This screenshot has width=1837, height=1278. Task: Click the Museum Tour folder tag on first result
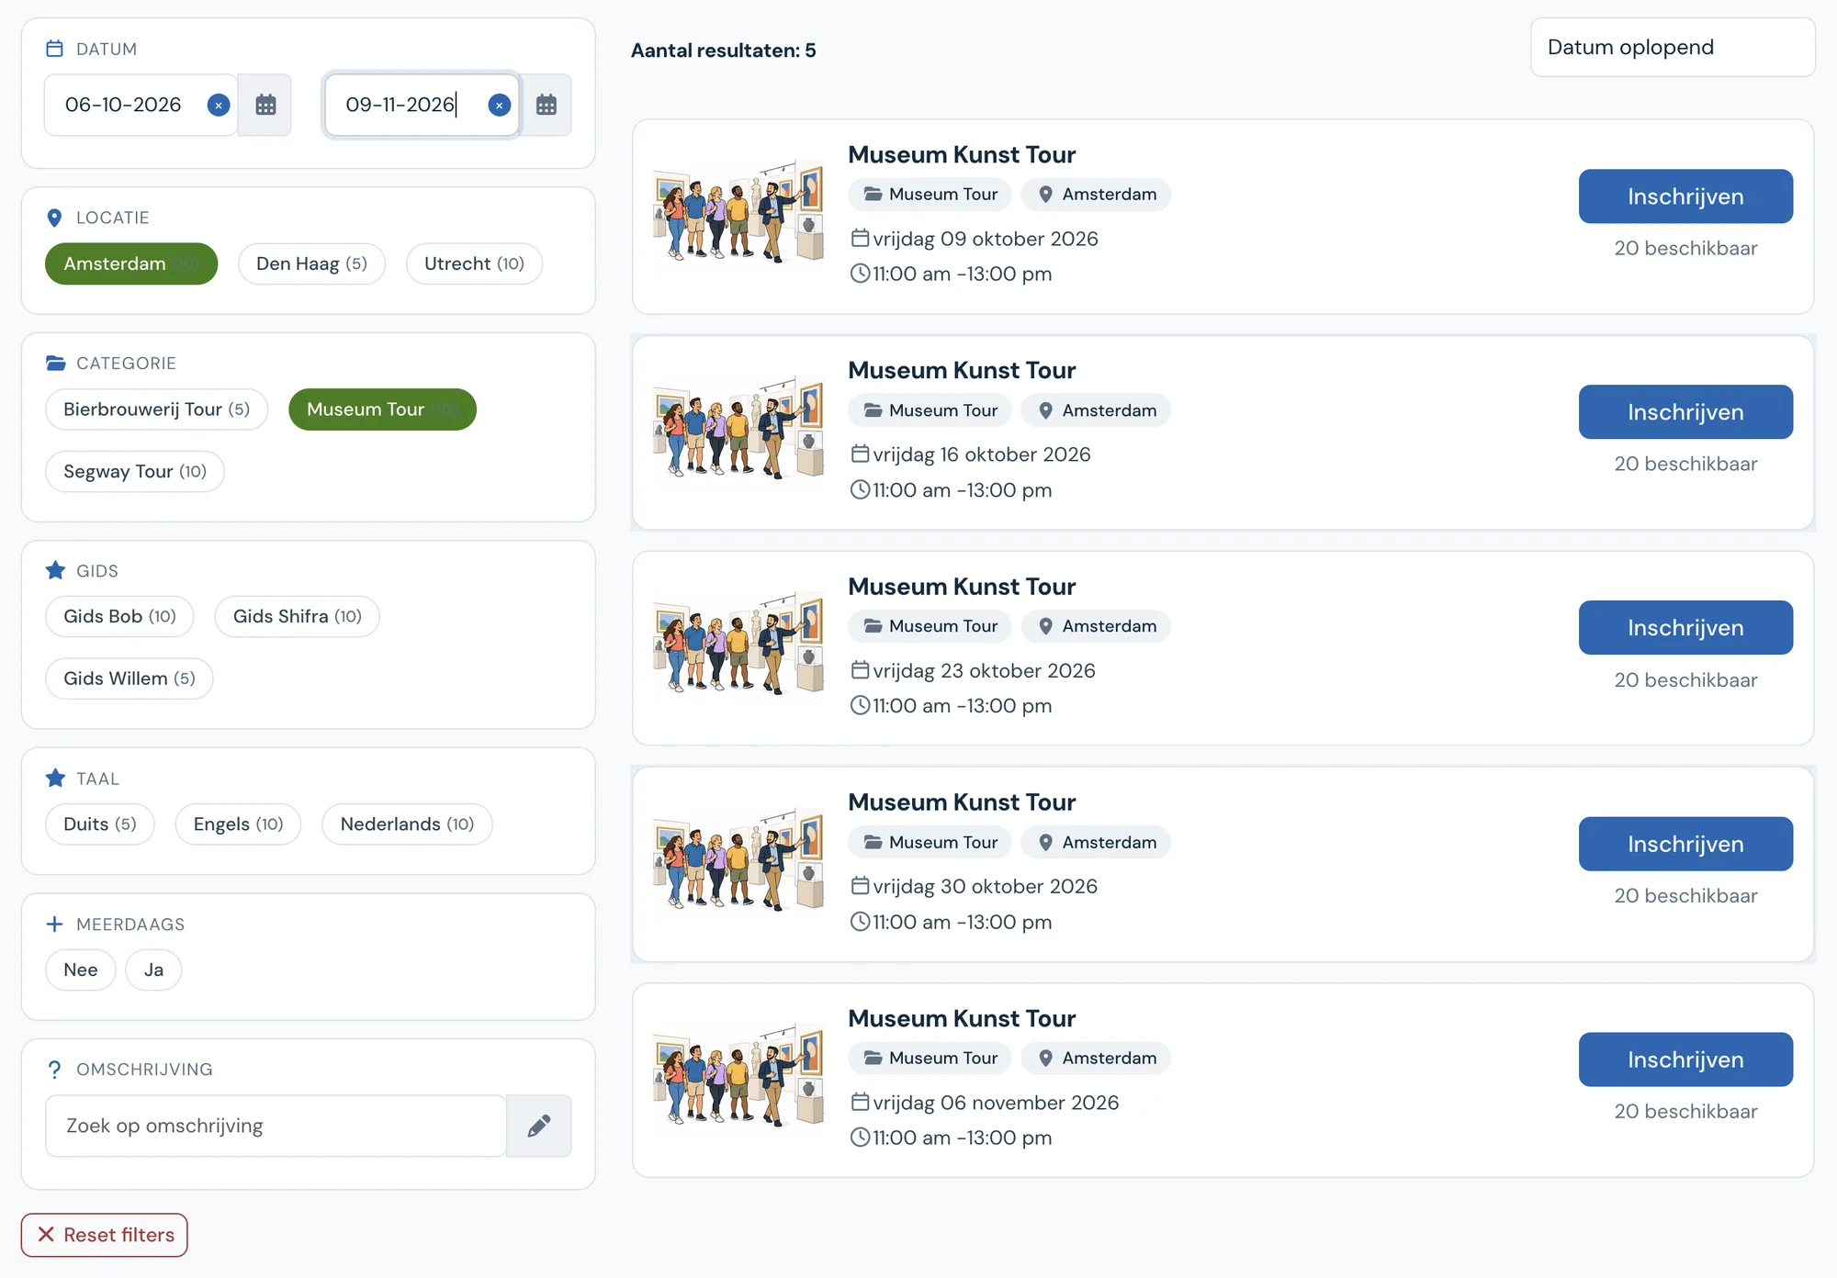(x=930, y=195)
